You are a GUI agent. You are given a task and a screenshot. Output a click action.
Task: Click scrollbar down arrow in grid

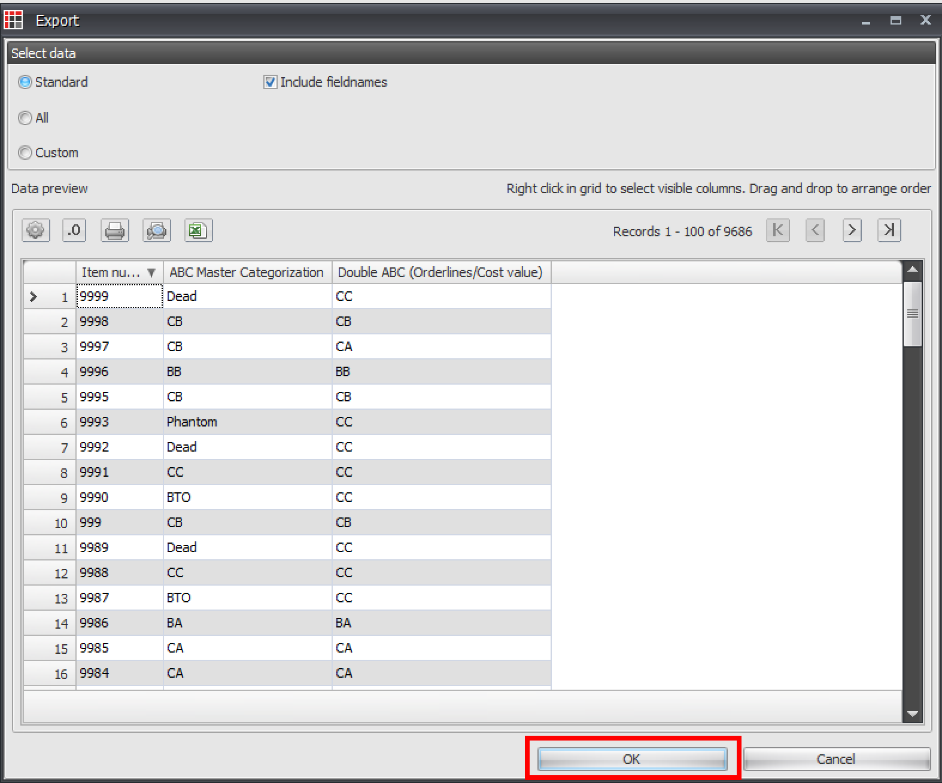point(913,714)
